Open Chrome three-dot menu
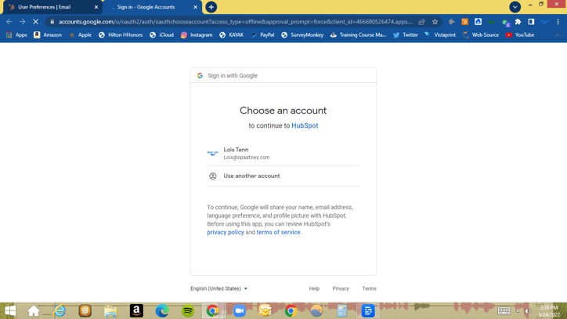 (558, 22)
